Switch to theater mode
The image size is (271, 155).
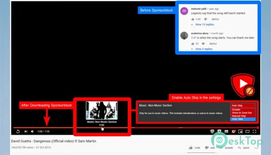tap(247, 132)
